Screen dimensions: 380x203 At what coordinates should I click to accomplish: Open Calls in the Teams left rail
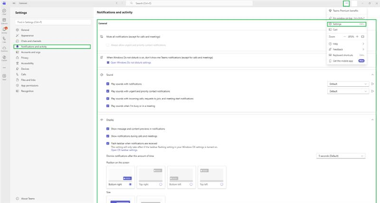(4, 39)
